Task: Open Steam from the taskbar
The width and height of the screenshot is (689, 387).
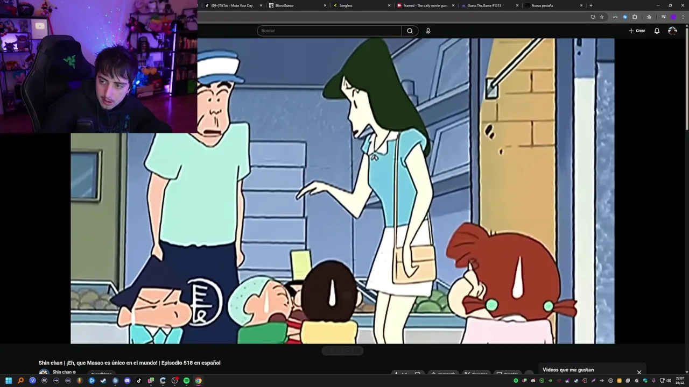Action: pos(103,381)
